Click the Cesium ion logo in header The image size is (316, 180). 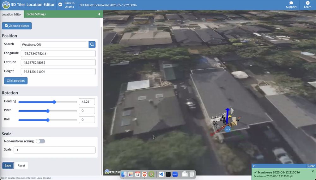(6, 5)
